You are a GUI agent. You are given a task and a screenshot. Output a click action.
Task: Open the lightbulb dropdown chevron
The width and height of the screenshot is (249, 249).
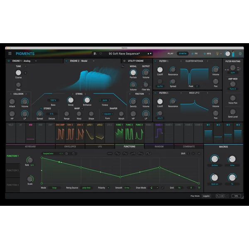coord(221,54)
